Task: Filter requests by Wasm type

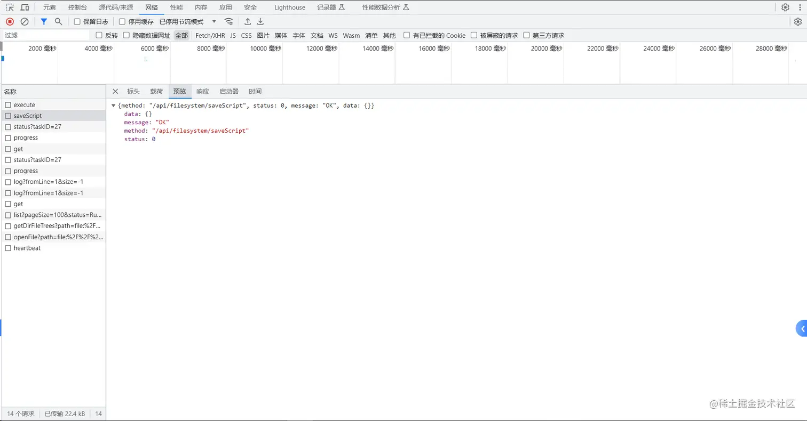Action: point(351,36)
